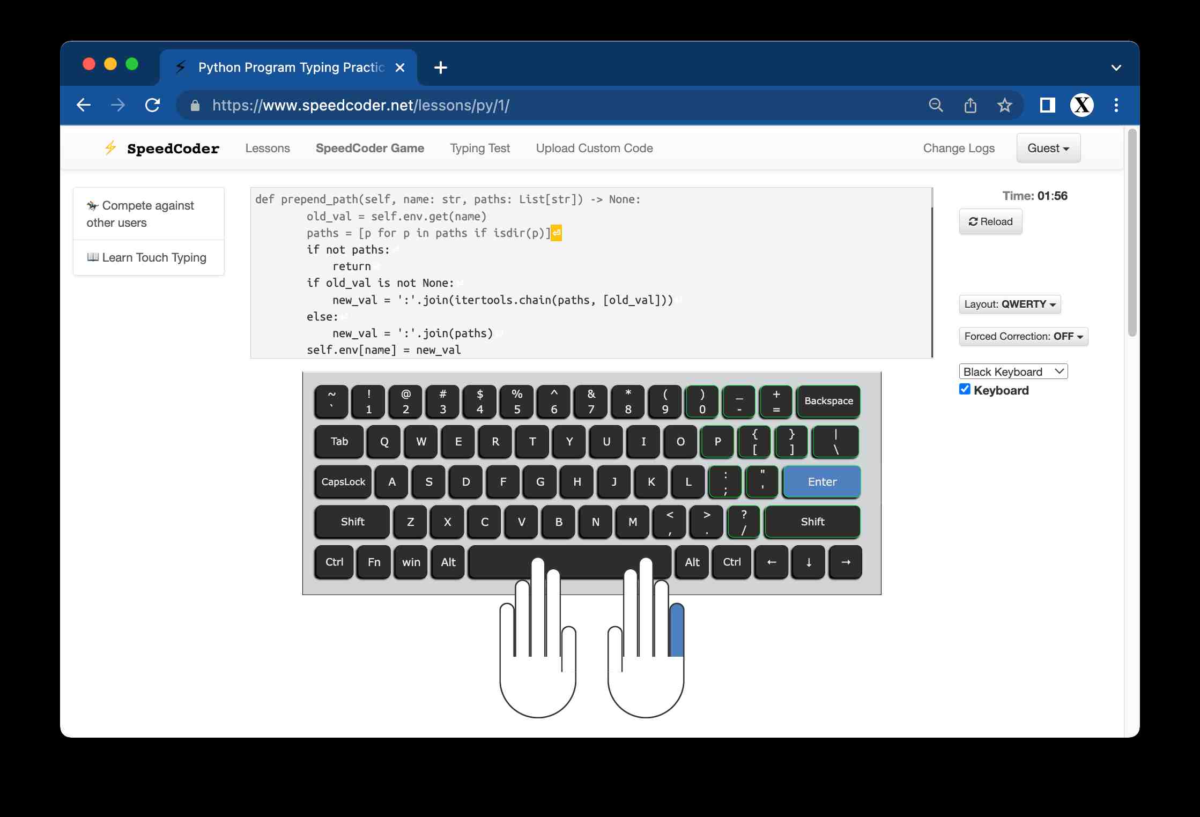Click the Reload button

[990, 221]
